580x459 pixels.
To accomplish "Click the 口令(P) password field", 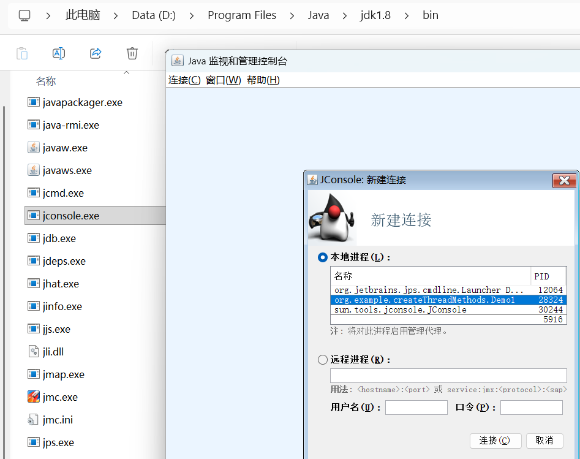I will (532, 407).
